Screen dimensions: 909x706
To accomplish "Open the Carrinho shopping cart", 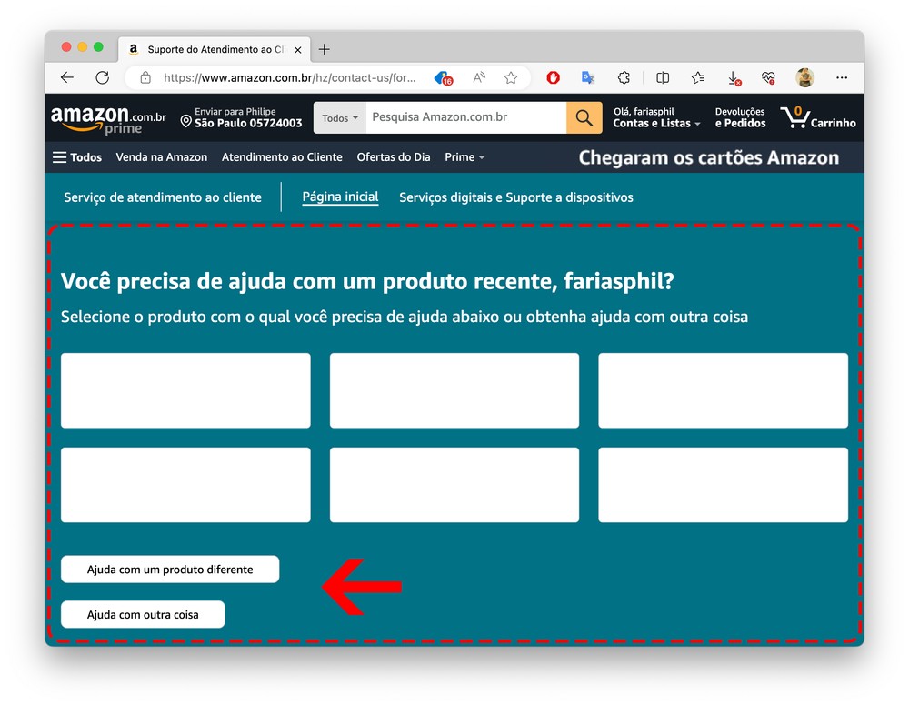I will (x=817, y=117).
